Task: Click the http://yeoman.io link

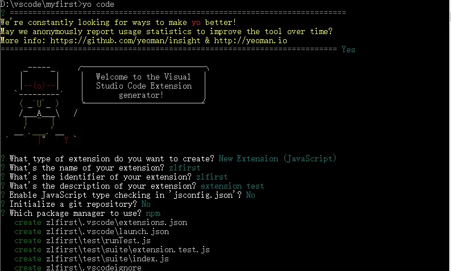Action: click(x=250, y=40)
